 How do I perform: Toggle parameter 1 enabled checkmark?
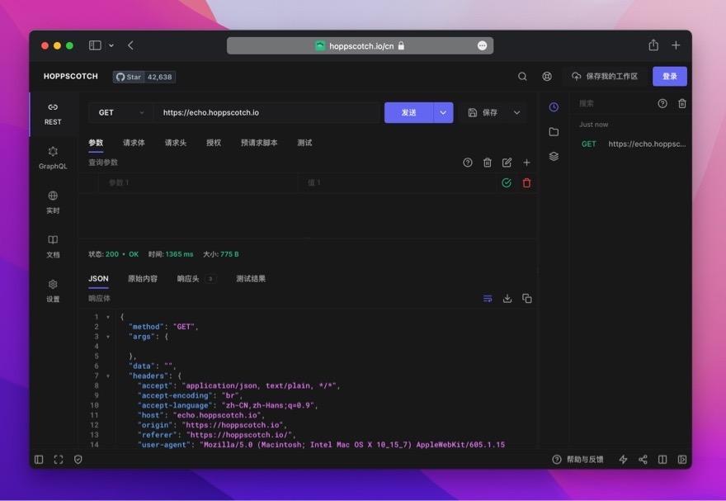click(x=507, y=183)
